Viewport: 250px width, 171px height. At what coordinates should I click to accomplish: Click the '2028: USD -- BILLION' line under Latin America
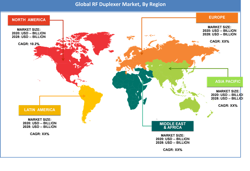point(40,127)
